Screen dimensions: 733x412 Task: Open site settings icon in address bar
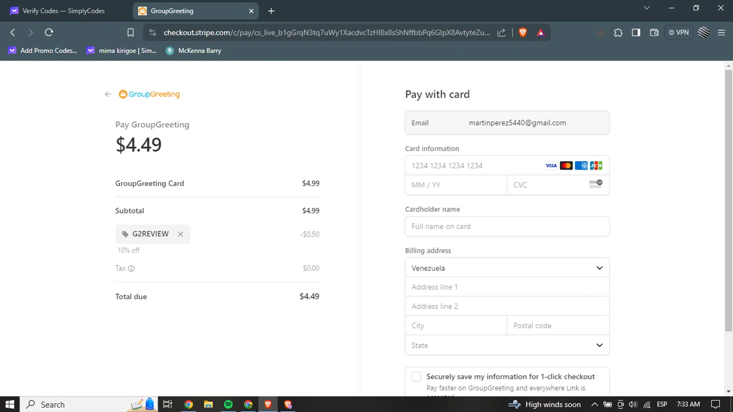(x=152, y=32)
